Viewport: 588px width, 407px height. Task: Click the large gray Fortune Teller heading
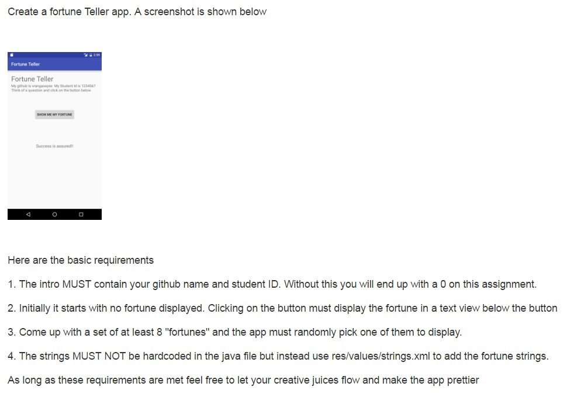tap(32, 79)
